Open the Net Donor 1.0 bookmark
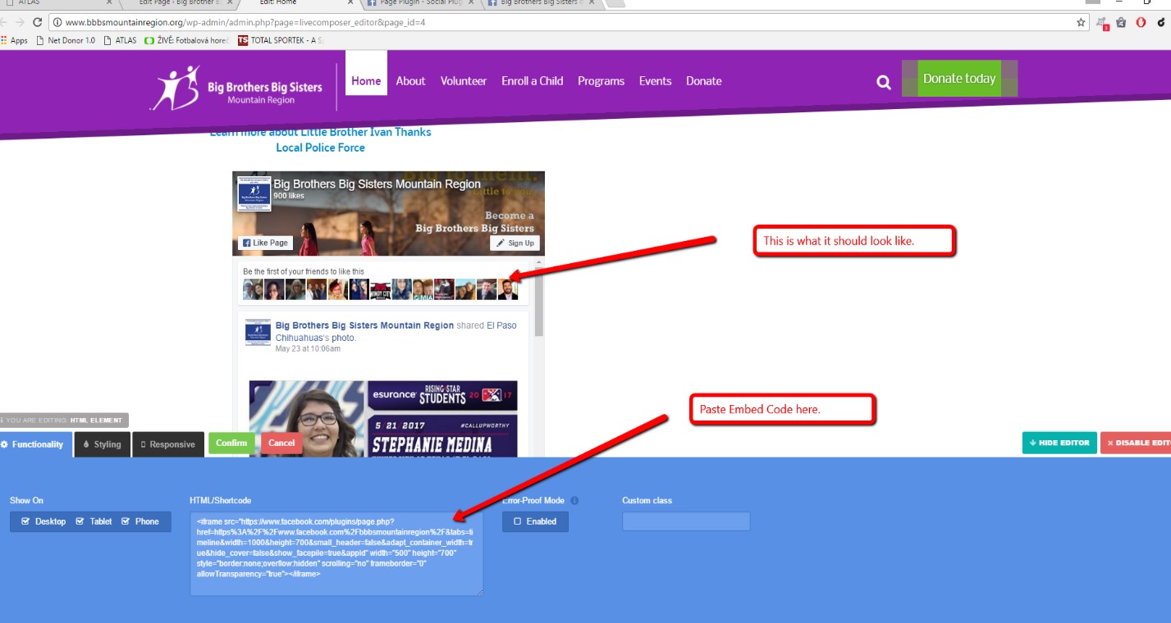Screen dimensions: 1171x623 click(x=66, y=40)
